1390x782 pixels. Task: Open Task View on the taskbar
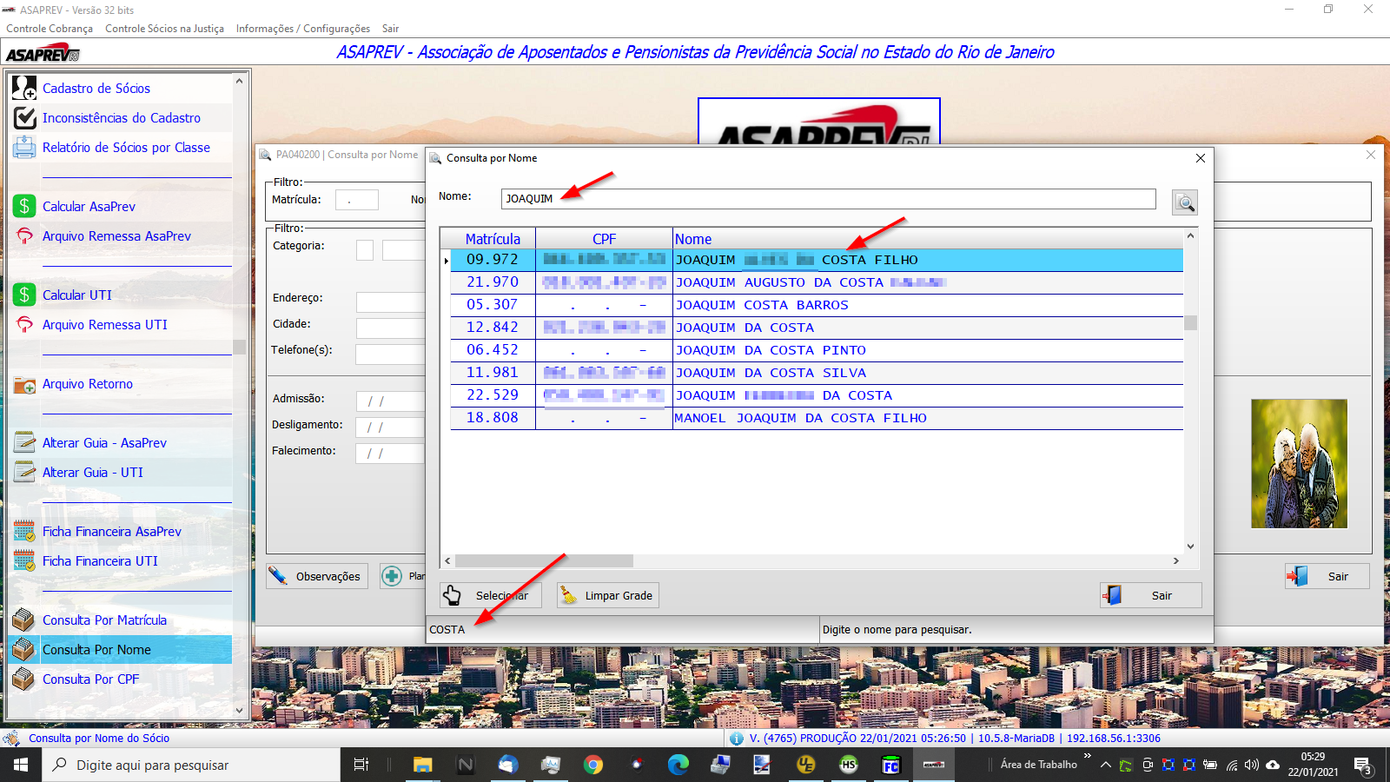click(361, 765)
